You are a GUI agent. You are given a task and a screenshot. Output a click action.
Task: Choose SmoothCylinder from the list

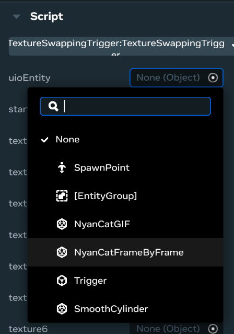[125, 309]
